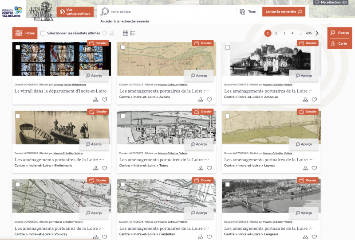Image resolution: width=355 pixels, height=240 pixels.
Task: Jump to results page 495
Action: (309, 33)
